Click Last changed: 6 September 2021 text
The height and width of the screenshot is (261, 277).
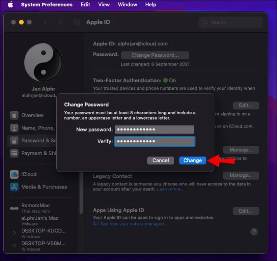[x=155, y=64]
